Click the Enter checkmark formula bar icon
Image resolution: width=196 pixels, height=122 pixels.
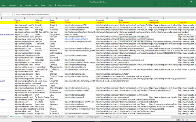8,14
